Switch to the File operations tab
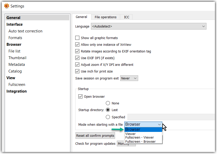This screenshot has height=154, width=217. tap(106, 17)
